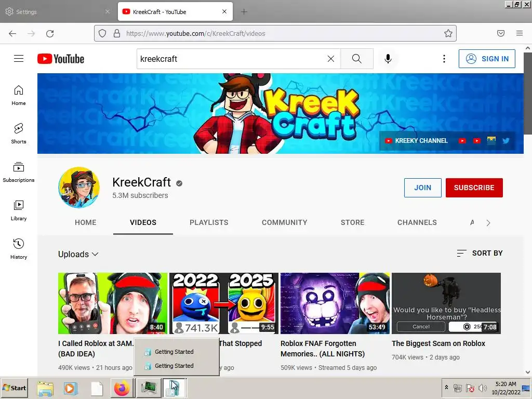Open a new browser tab
Viewport: 532px width, 399px height.
(x=244, y=12)
